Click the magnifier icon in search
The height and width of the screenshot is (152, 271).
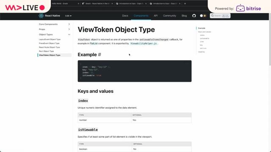(213, 16)
